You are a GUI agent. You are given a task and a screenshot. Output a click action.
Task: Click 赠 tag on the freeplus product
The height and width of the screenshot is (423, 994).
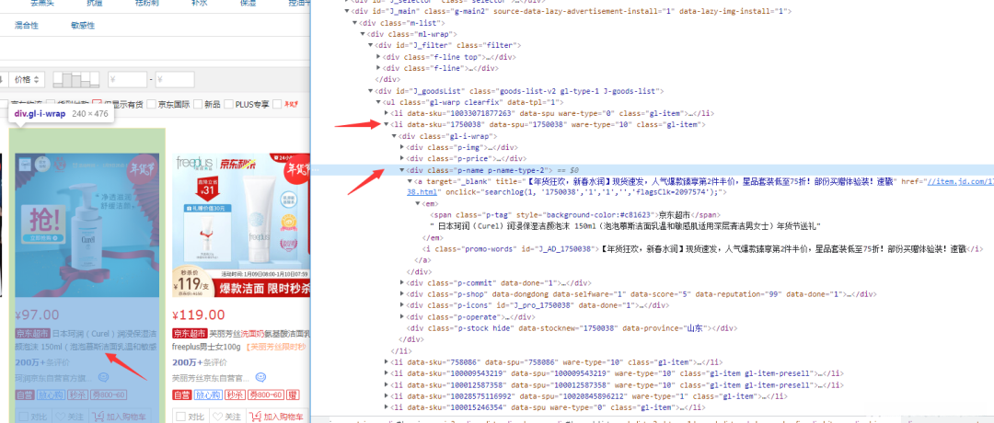tap(293, 395)
